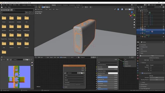Enable the Simplify checkbox
This screenshot has height=93, width=165.
141,45
